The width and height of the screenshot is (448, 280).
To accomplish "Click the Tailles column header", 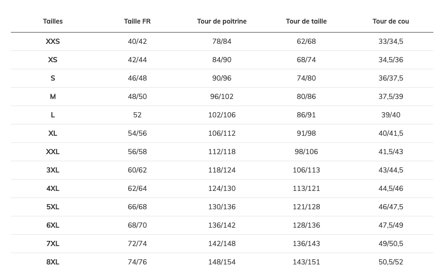I will tap(53, 21).
